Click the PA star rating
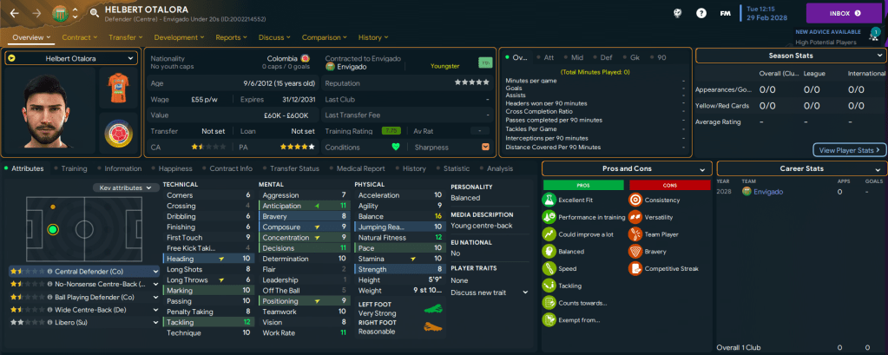The width and height of the screenshot is (888, 355). pos(301,147)
